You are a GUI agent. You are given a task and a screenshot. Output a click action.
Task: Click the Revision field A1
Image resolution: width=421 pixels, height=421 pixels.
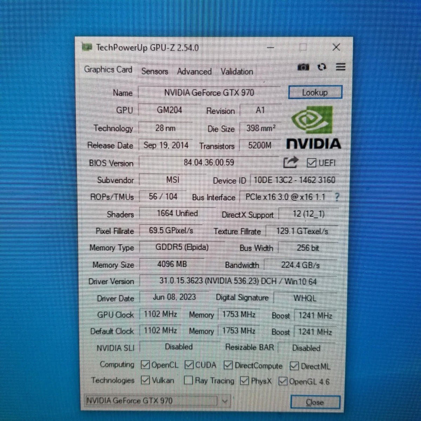[260, 111]
